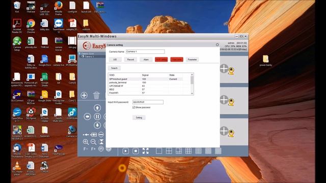Select Camera 1 in the camera tree

[x=89, y=56]
